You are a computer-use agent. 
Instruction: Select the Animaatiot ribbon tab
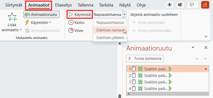pyautogui.click(x=39, y=5)
